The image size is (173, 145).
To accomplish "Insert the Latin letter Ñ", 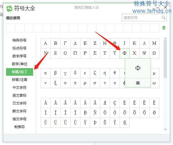I will tap(95, 113).
